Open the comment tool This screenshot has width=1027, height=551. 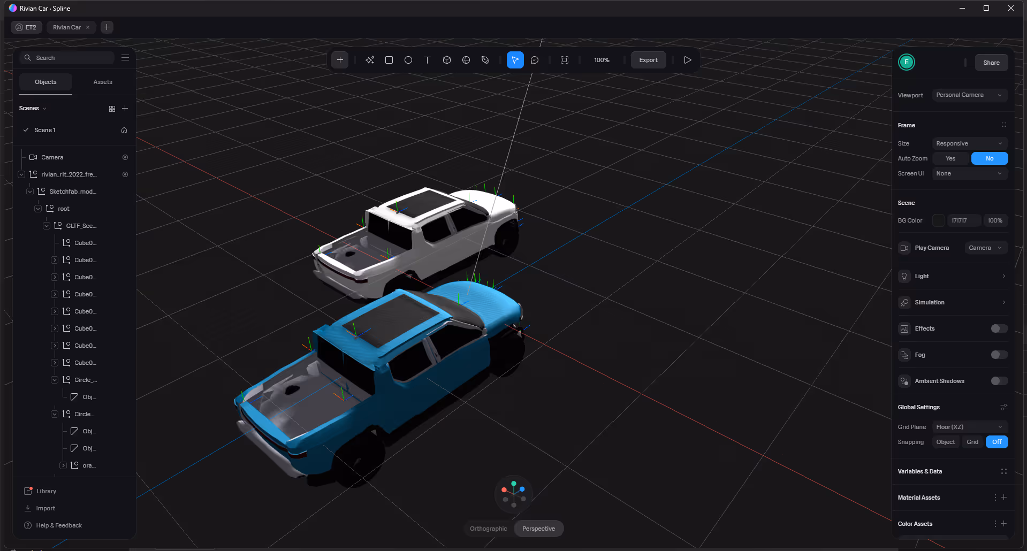coord(535,60)
